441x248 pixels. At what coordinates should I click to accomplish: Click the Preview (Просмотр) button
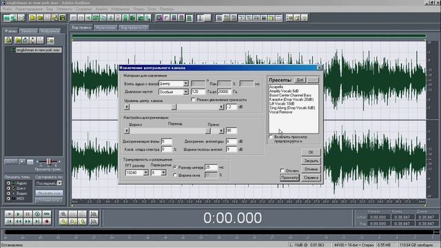(289, 178)
